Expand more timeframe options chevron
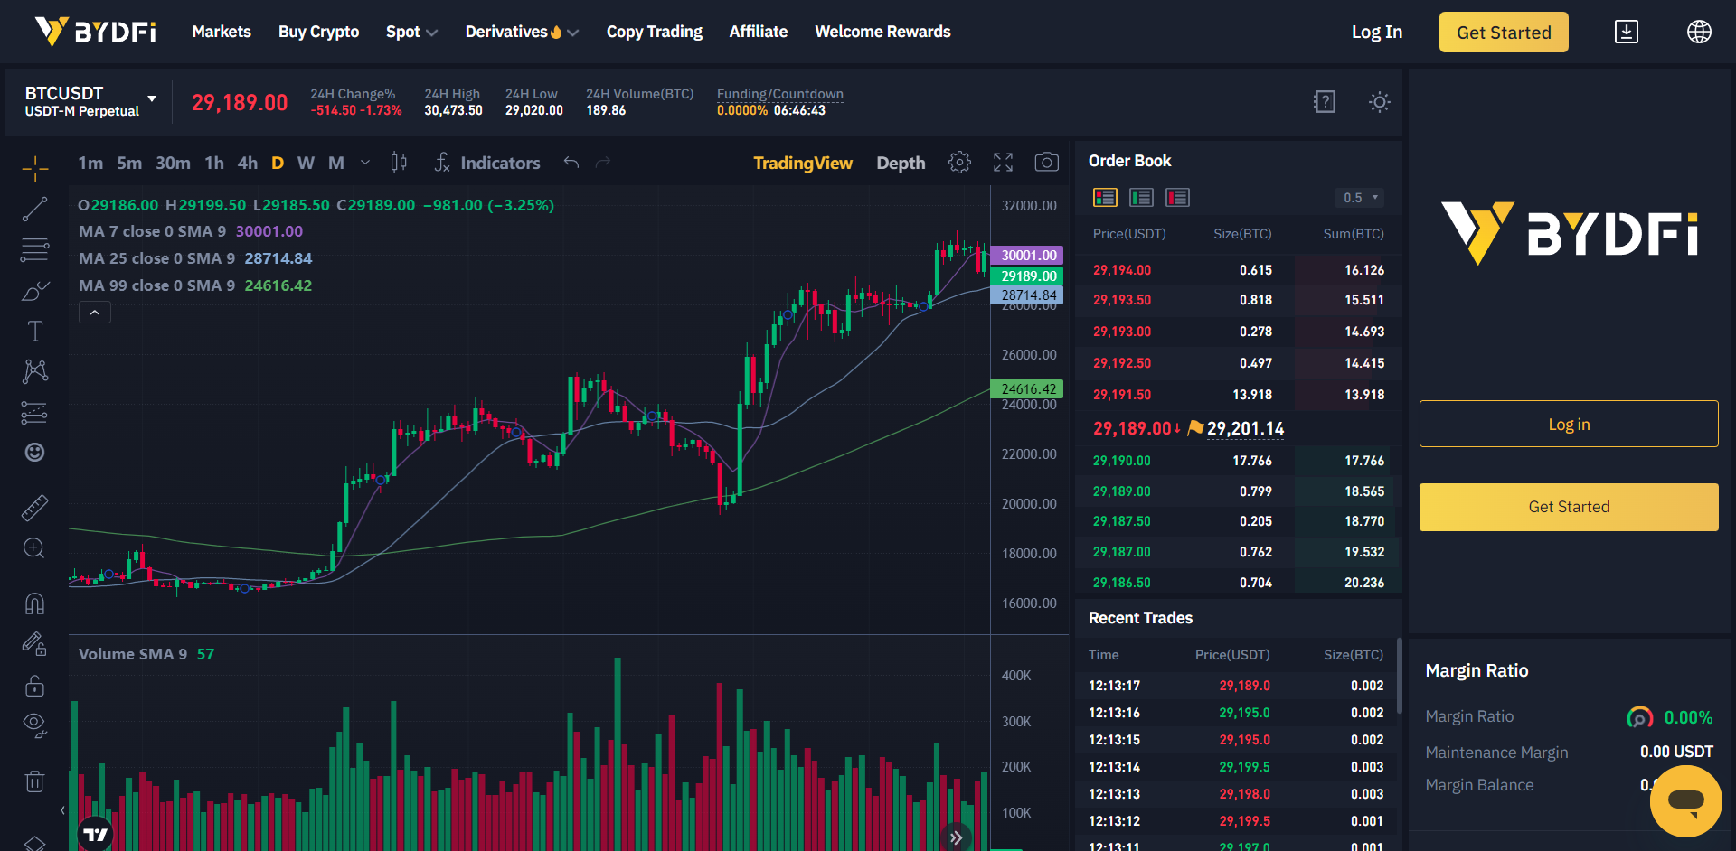 click(x=365, y=163)
